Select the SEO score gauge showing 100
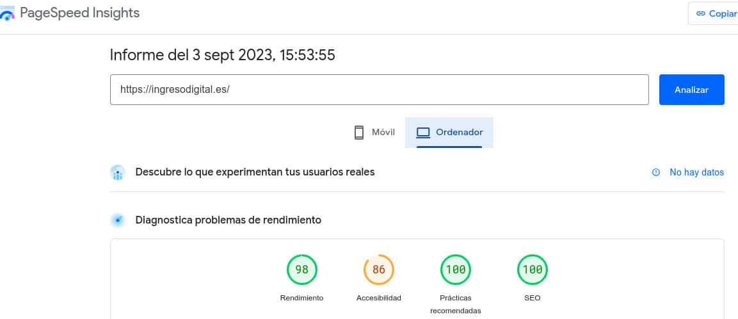Image resolution: width=738 pixels, height=319 pixels. [x=532, y=270]
